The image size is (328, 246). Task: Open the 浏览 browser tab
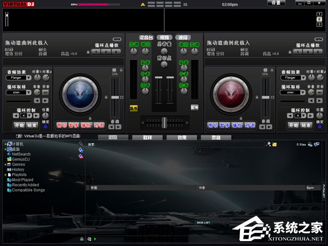point(113,137)
